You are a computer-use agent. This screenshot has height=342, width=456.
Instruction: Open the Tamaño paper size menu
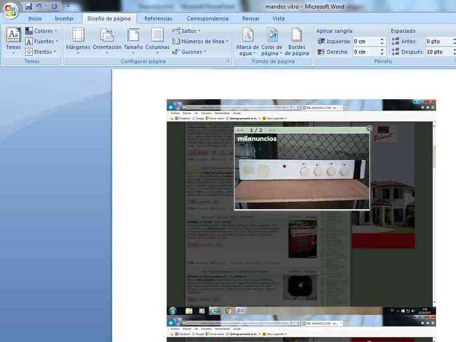[x=133, y=40]
